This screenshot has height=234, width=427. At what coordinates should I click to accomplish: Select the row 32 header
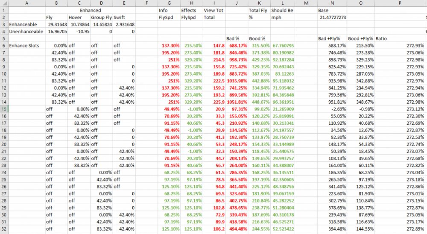[4, 229]
